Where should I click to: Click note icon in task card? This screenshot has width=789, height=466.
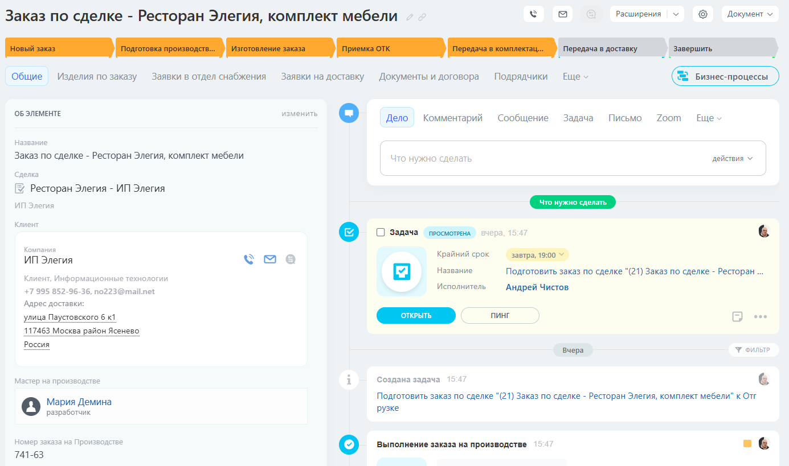click(737, 316)
